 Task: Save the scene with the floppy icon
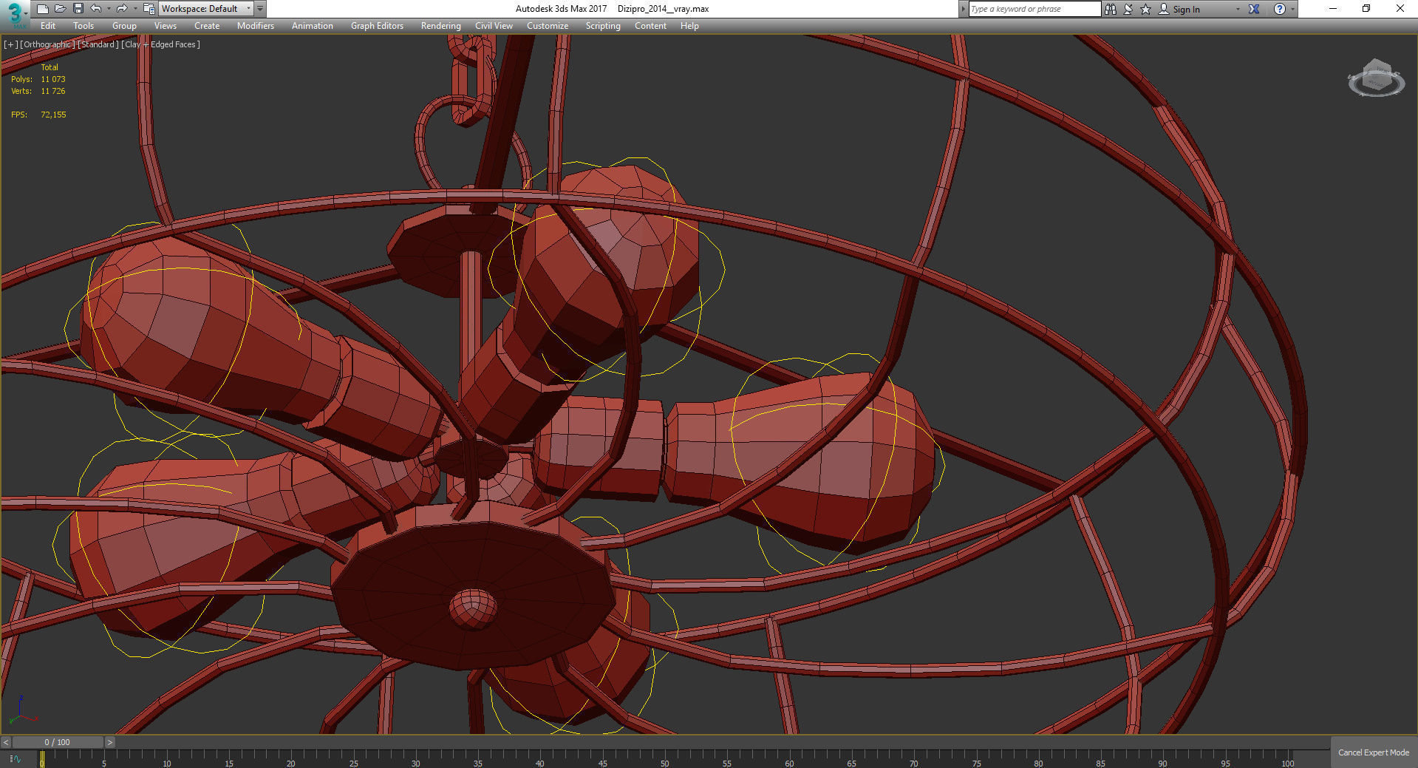78,9
